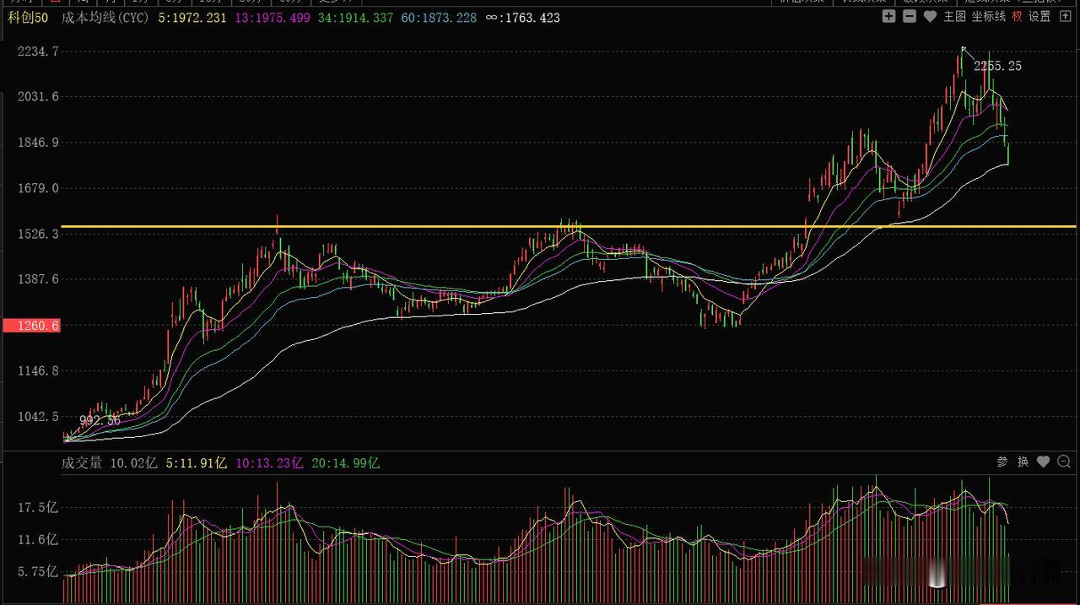Open the 成本均线(CYC) indicator selector
Screen dimensions: 1080x605
point(105,17)
